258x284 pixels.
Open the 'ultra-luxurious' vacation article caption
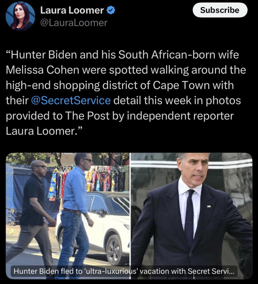[x=124, y=271]
